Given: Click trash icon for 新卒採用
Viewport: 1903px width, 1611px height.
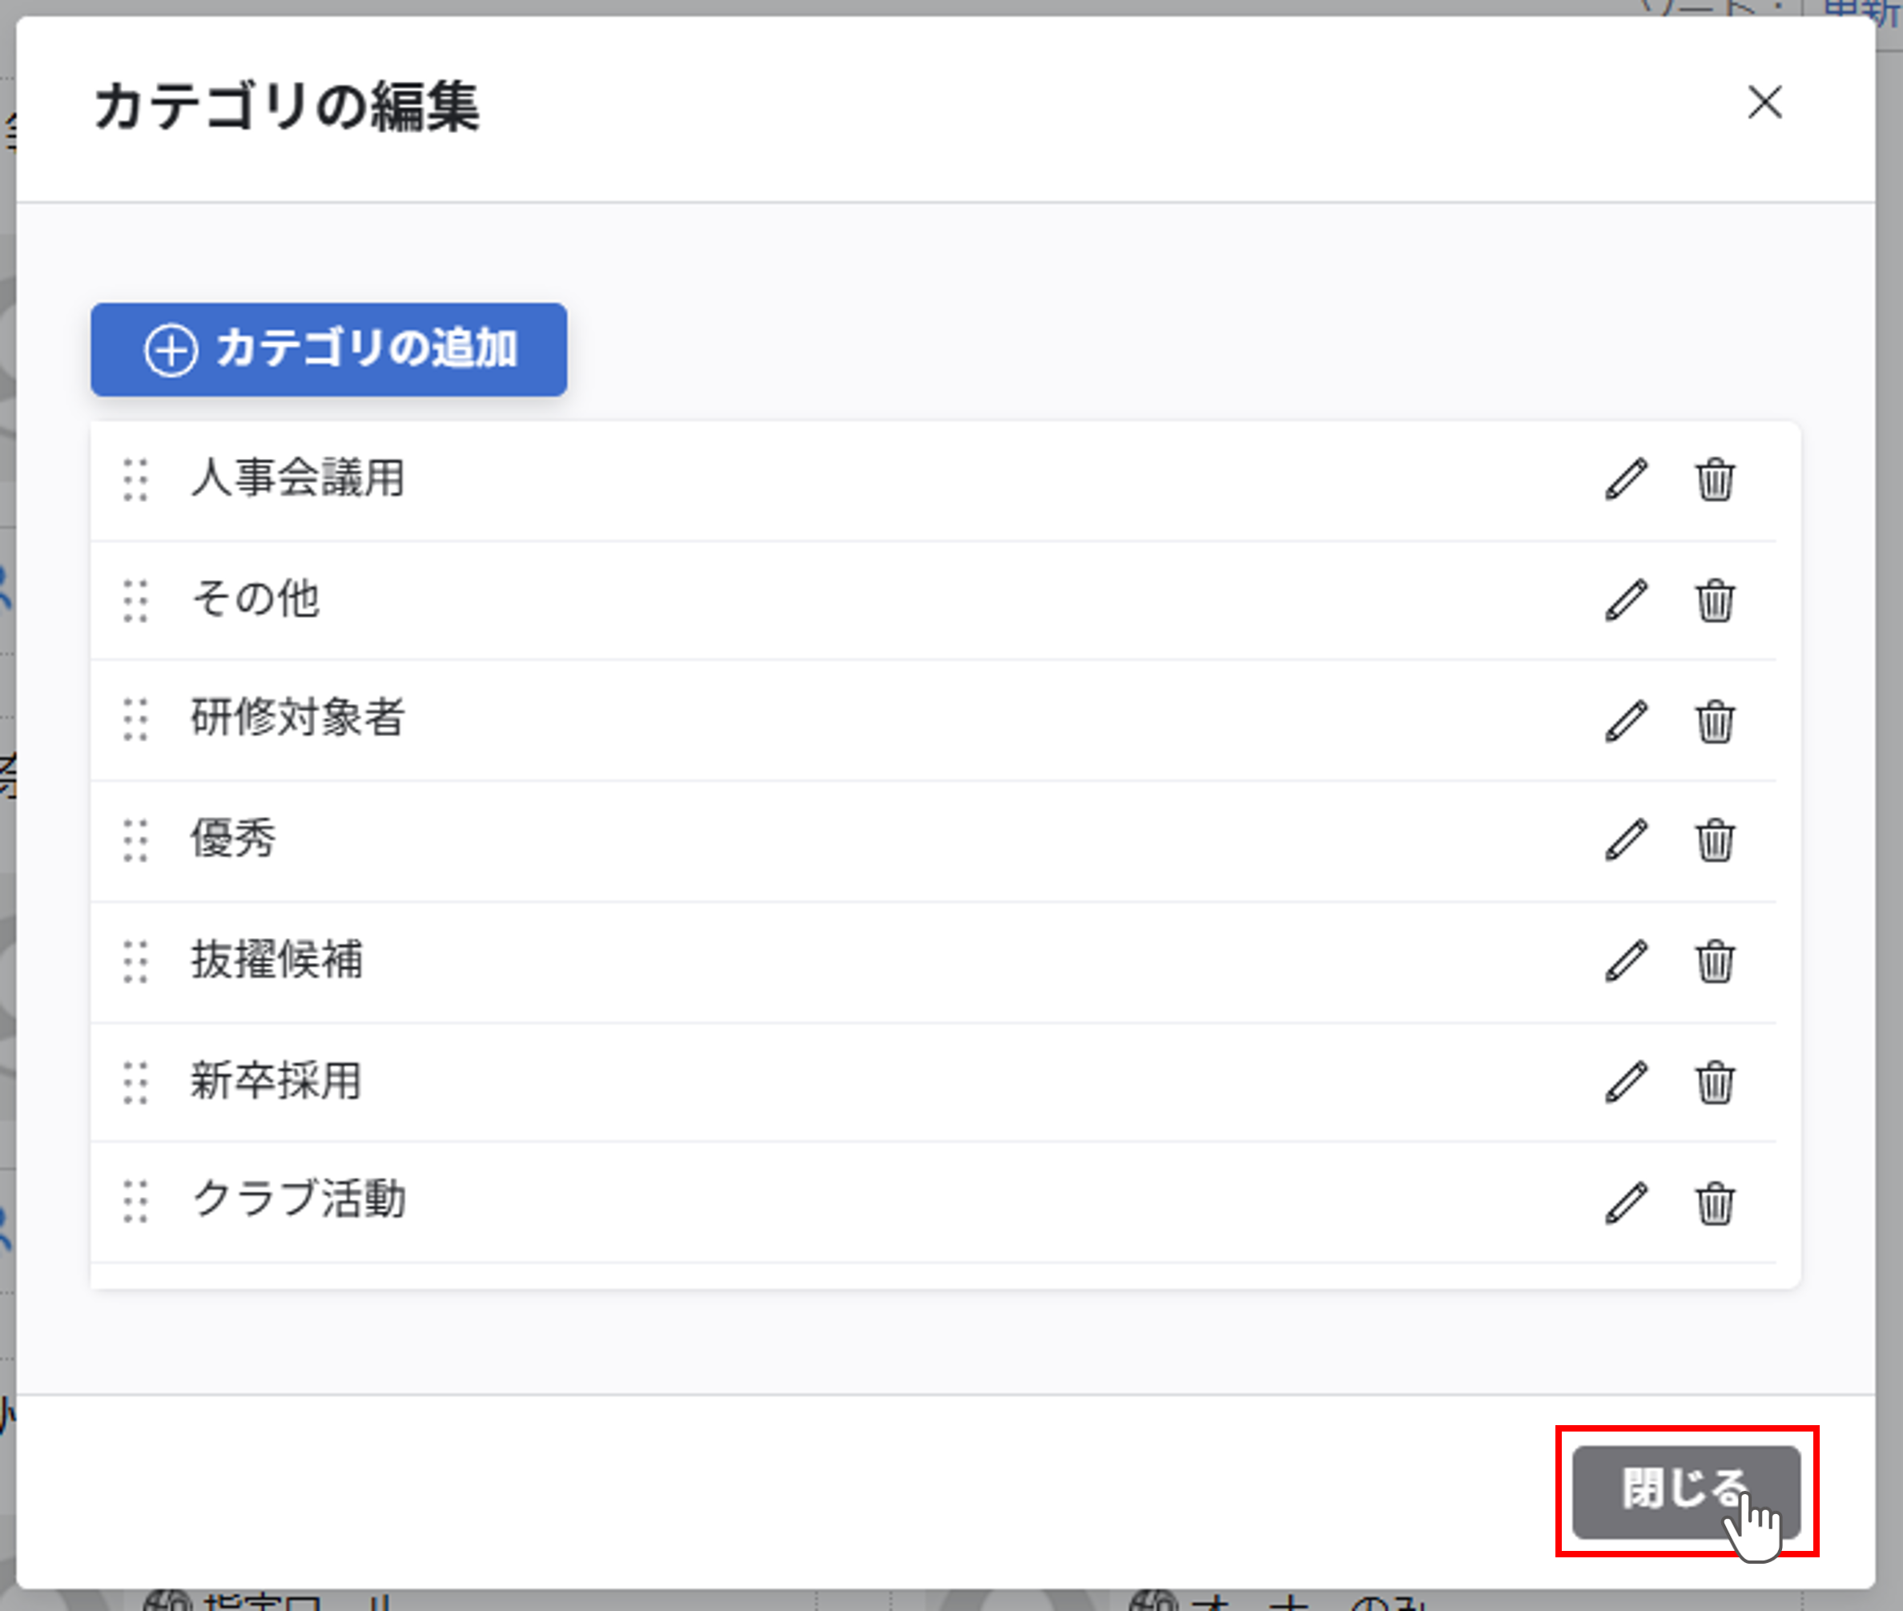Looking at the screenshot, I should coord(1715,1082).
